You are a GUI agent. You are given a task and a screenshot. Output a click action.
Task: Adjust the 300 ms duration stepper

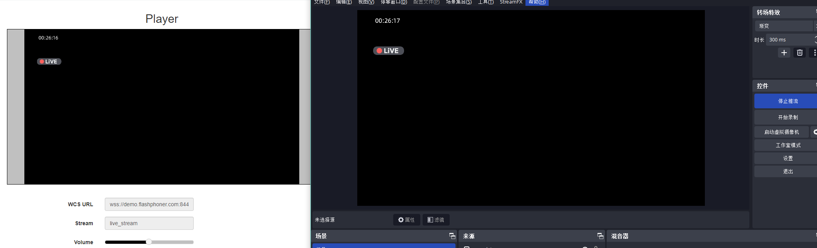click(791, 39)
